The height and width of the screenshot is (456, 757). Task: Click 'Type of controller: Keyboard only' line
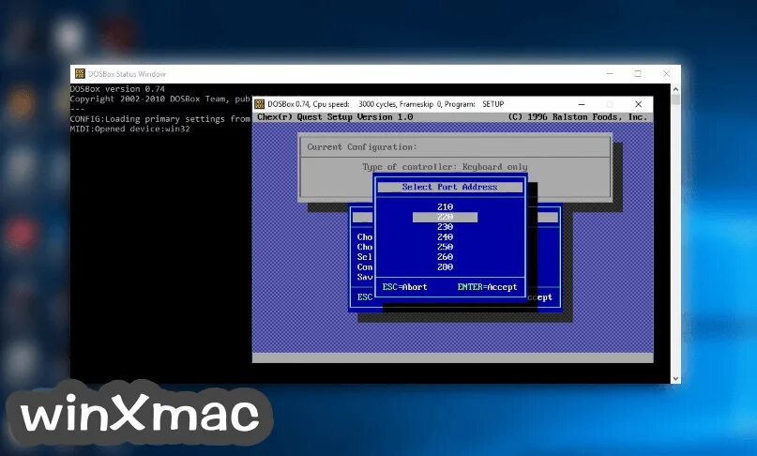[x=445, y=167]
